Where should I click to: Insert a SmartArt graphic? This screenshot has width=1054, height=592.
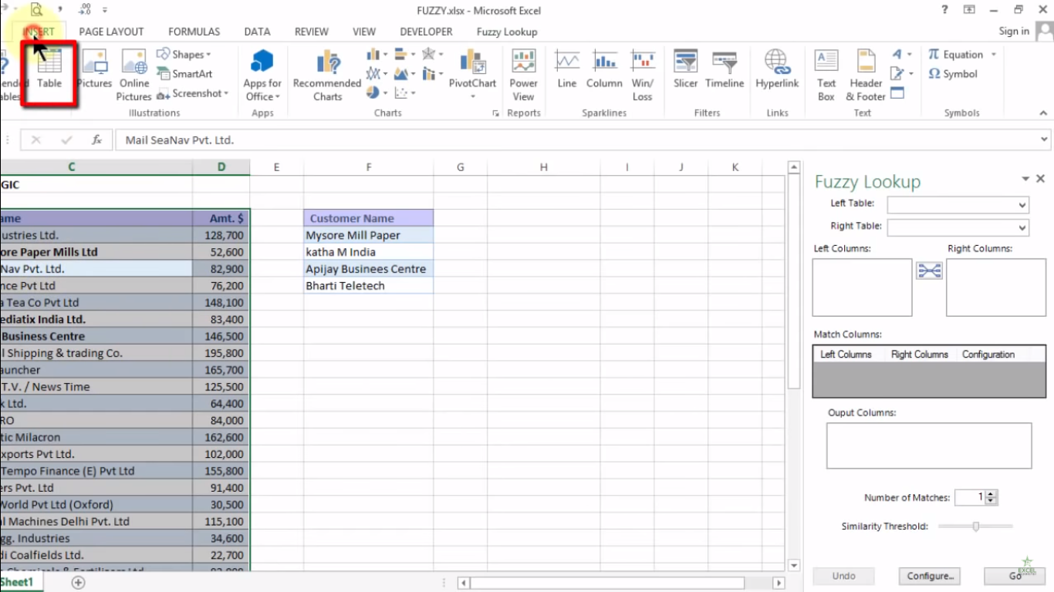185,74
